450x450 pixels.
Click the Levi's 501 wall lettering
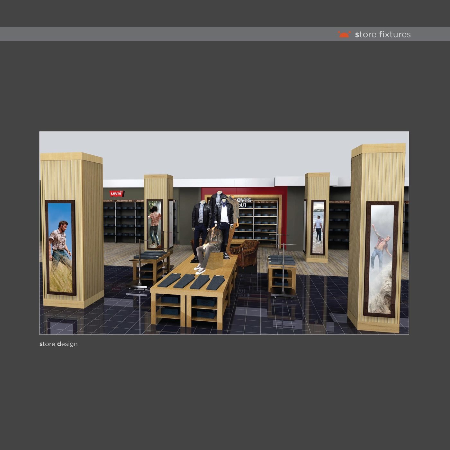point(244,202)
